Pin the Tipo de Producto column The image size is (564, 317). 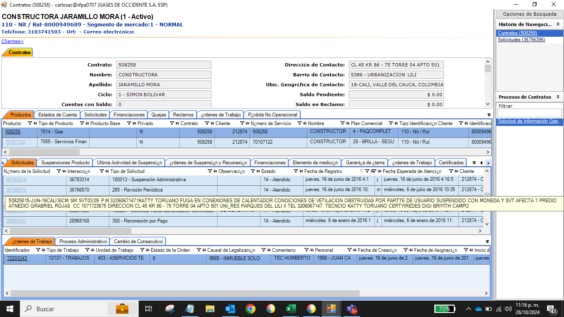pos(87,123)
